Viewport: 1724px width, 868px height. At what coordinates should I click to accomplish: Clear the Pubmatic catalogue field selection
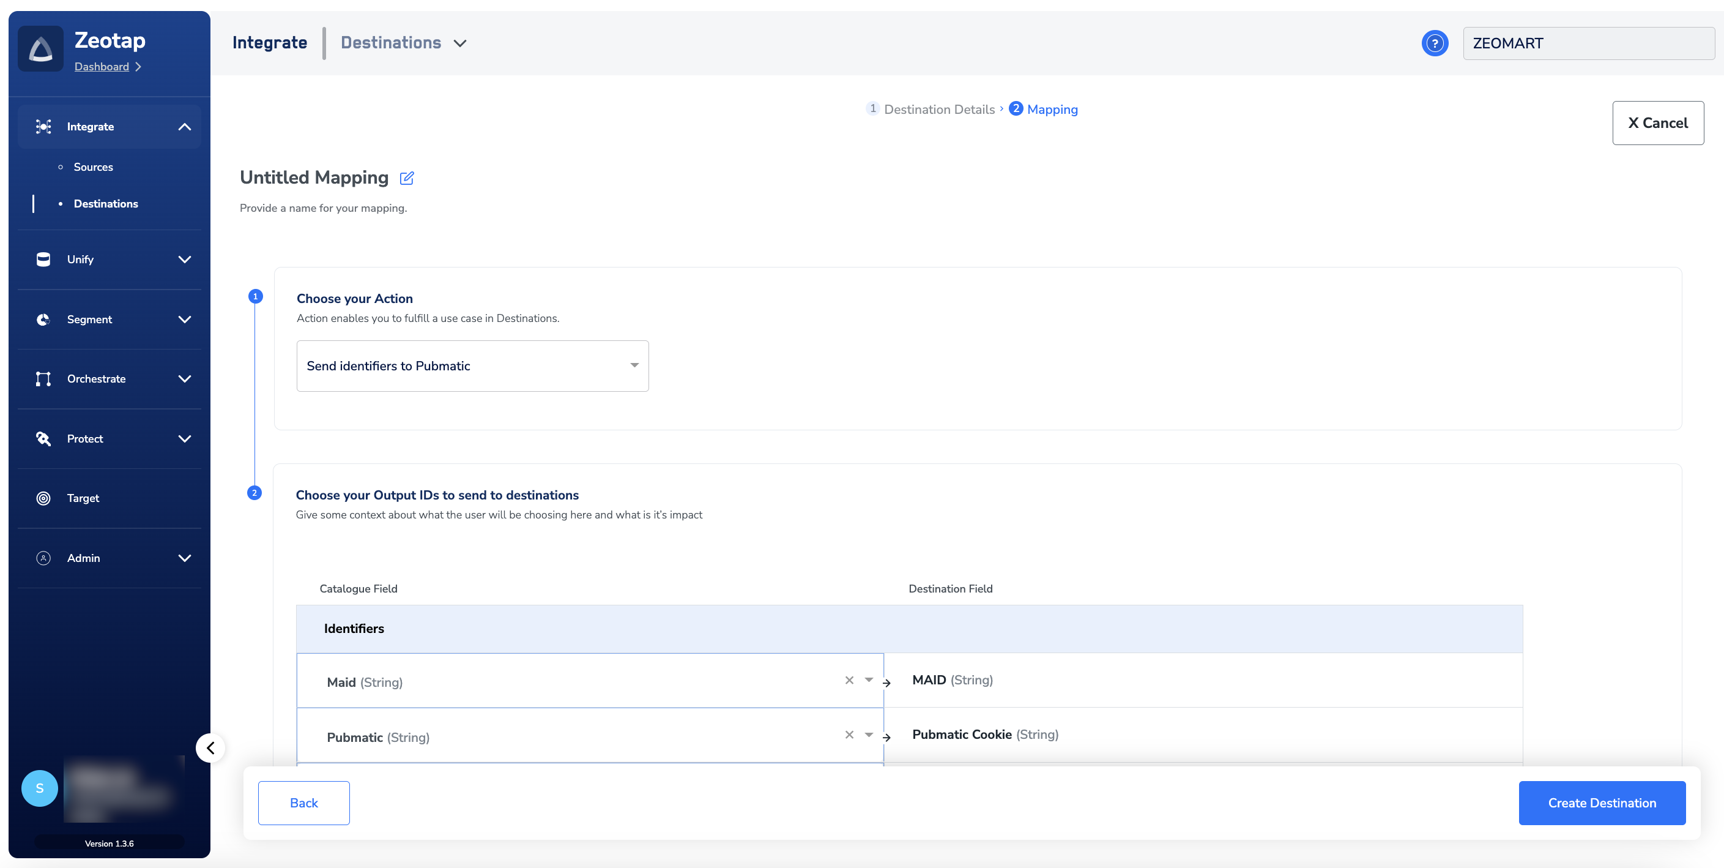pos(849,735)
